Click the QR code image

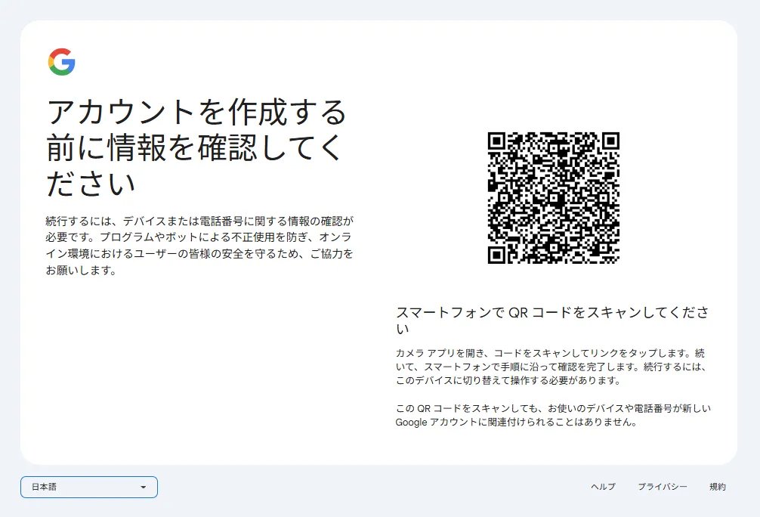(553, 198)
